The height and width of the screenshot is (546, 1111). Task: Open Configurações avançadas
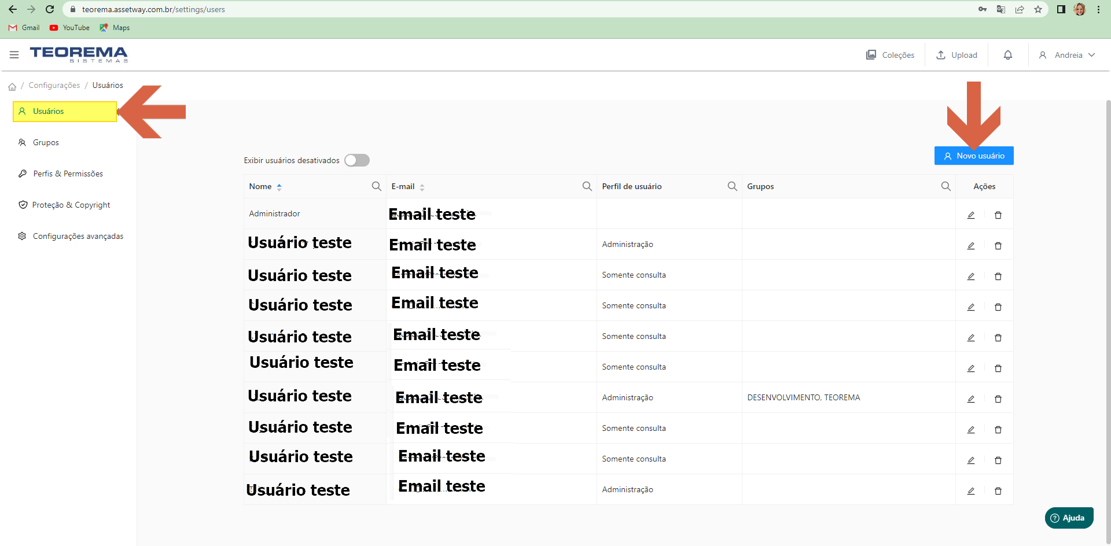pyautogui.click(x=71, y=236)
